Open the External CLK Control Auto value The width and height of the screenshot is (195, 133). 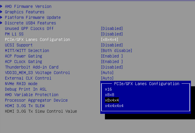pyautogui.click(x=107, y=78)
